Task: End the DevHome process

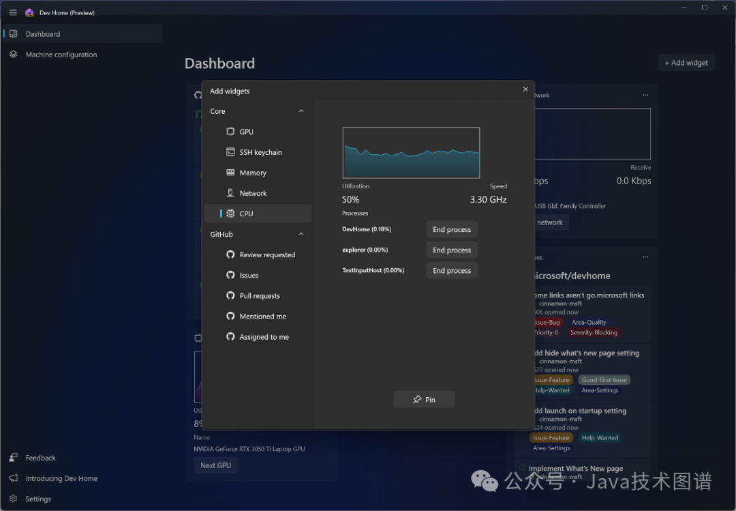Action: pos(452,229)
